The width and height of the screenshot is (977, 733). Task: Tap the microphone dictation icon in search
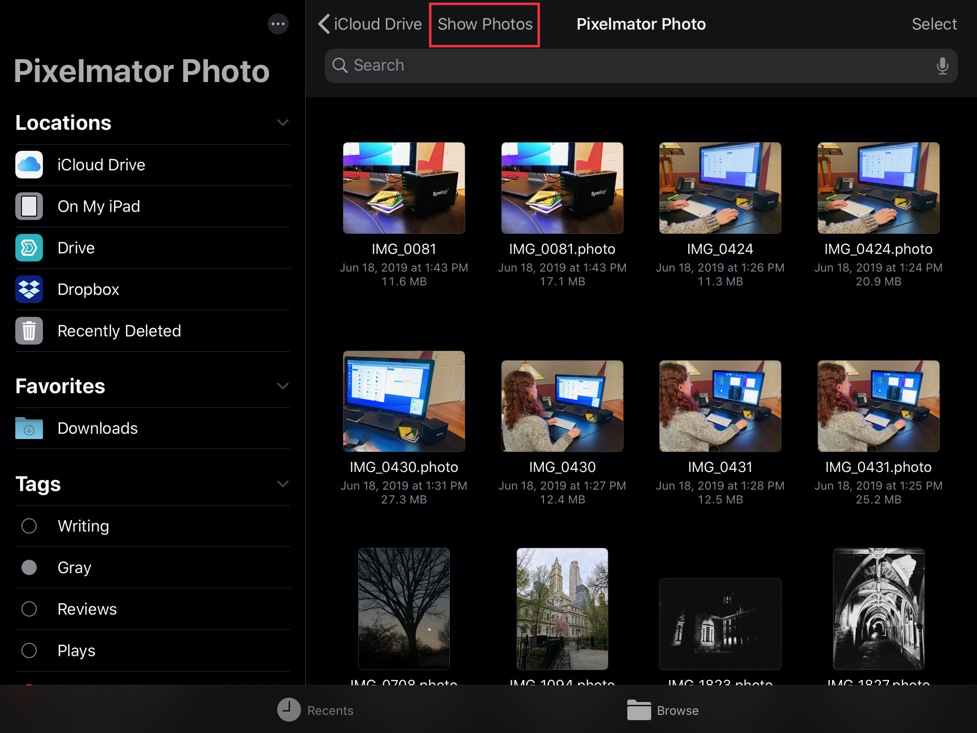click(942, 65)
